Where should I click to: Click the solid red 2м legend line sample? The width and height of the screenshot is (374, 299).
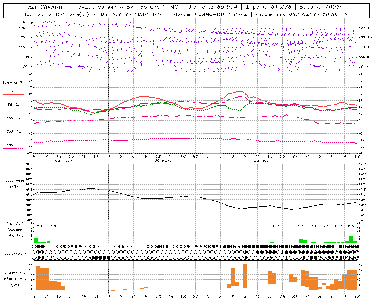click(13, 94)
